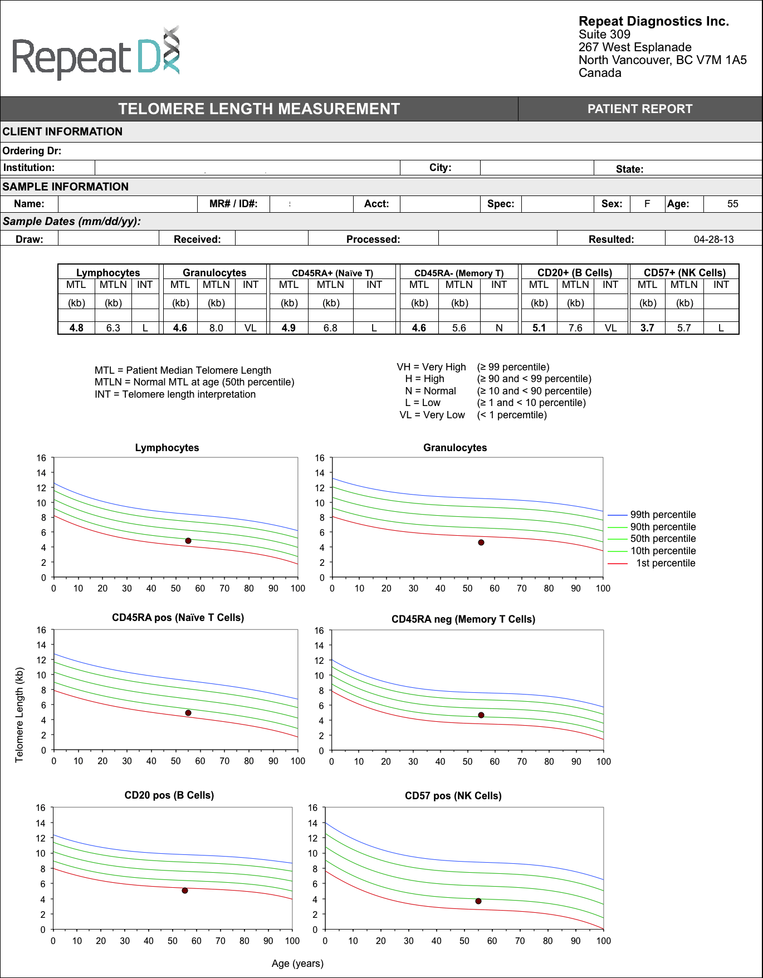The height and width of the screenshot is (978, 763).
Task: Click the Resulted date 04-28-13
Action: [713, 239]
